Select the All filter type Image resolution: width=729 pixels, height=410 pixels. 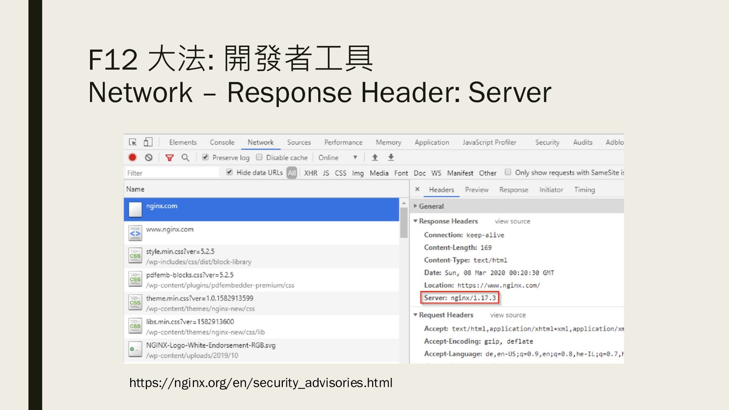point(292,173)
